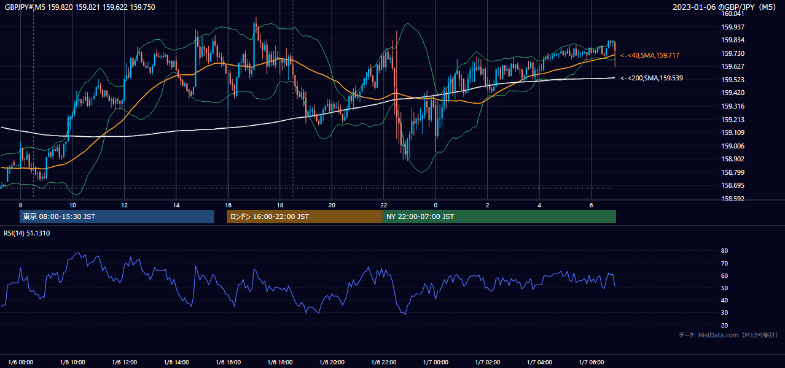This screenshot has width=785, height=368.
Task: Click the 1/7 06:00 time axis label
Action: [x=591, y=362]
